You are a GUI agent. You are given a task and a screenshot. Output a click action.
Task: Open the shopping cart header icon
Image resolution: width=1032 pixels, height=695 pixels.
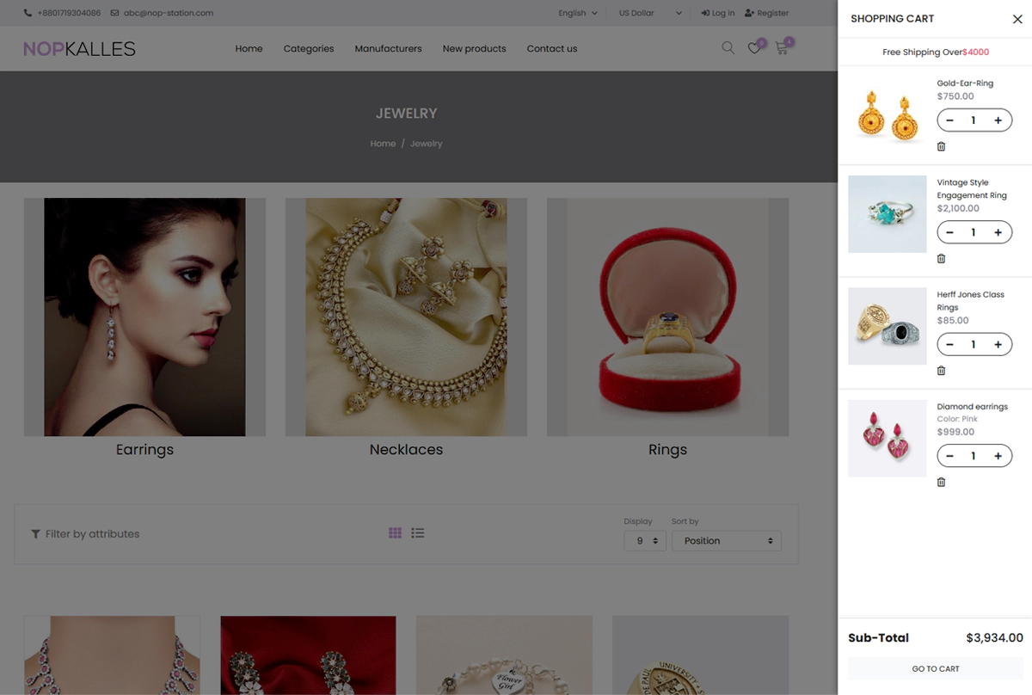pyautogui.click(x=782, y=48)
